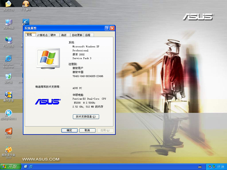
Task: Click the 系统属性 title bar text
Action: 31,28
